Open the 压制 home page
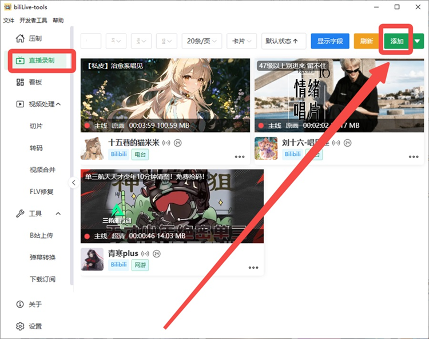 (29, 38)
